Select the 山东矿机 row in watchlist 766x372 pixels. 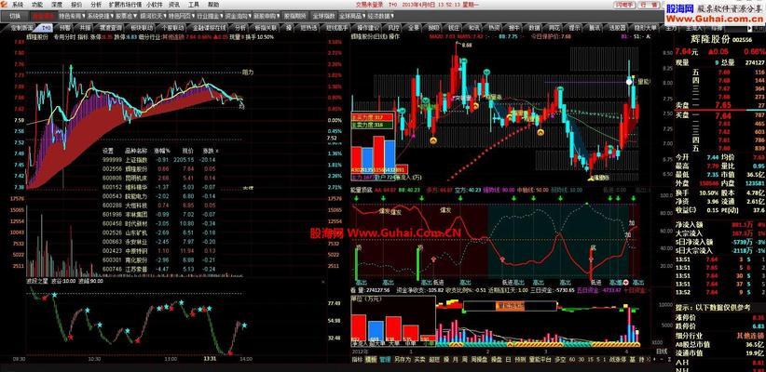click(x=160, y=232)
